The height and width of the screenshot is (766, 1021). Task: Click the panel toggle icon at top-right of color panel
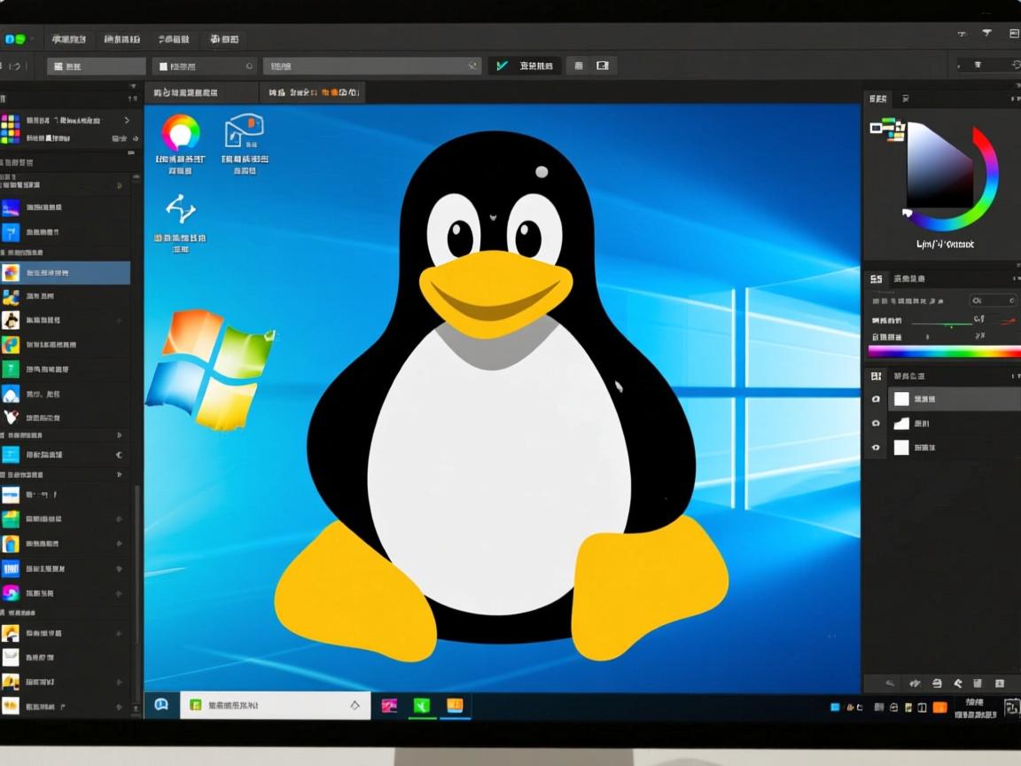click(x=1016, y=99)
